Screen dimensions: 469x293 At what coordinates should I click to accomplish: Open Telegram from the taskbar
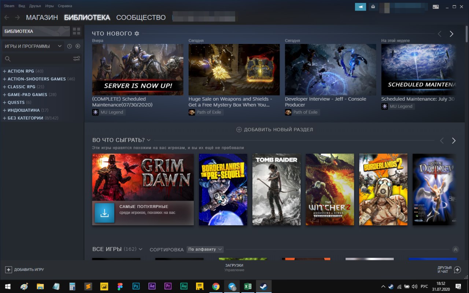pos(232,286)
